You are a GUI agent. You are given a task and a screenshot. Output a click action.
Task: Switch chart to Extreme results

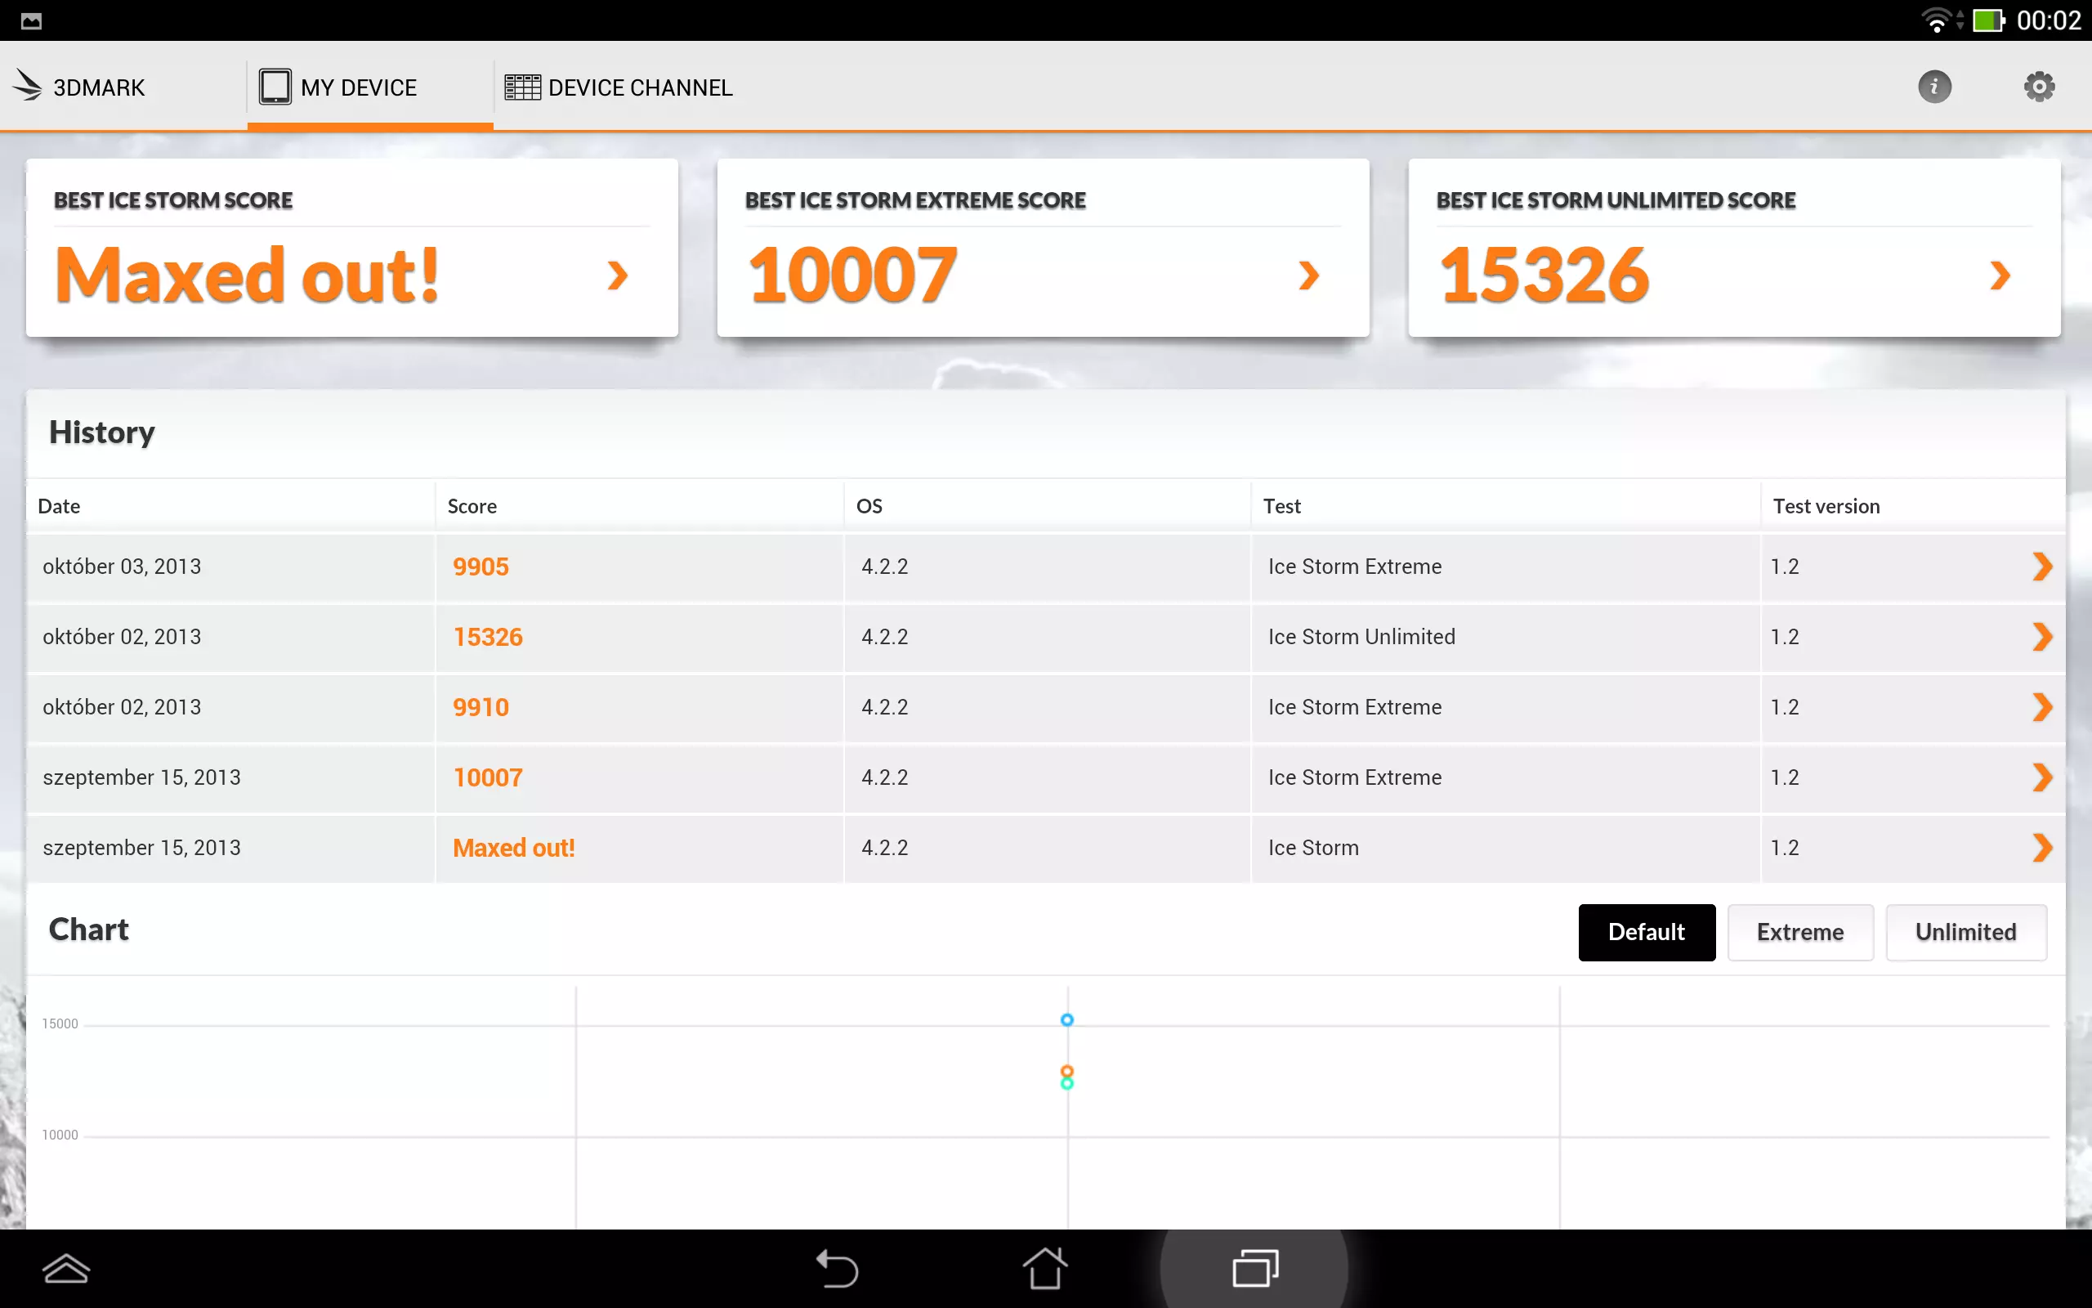pos(1799,932)
